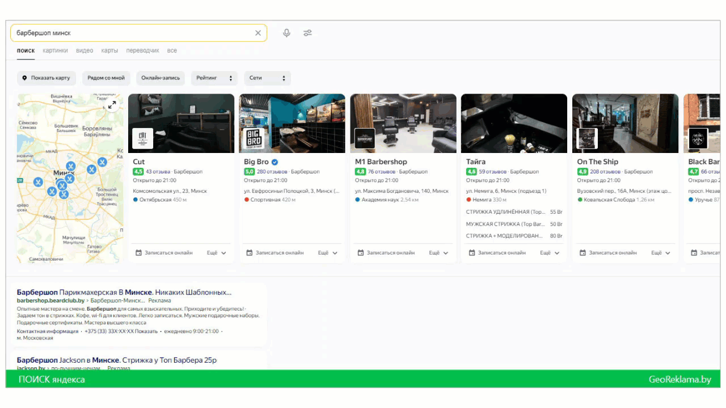Image resolution: width=726 pixels, height=408 pixels.
Task: Click the metro dot beside Спортивная
Action: (x=247, y=199)
